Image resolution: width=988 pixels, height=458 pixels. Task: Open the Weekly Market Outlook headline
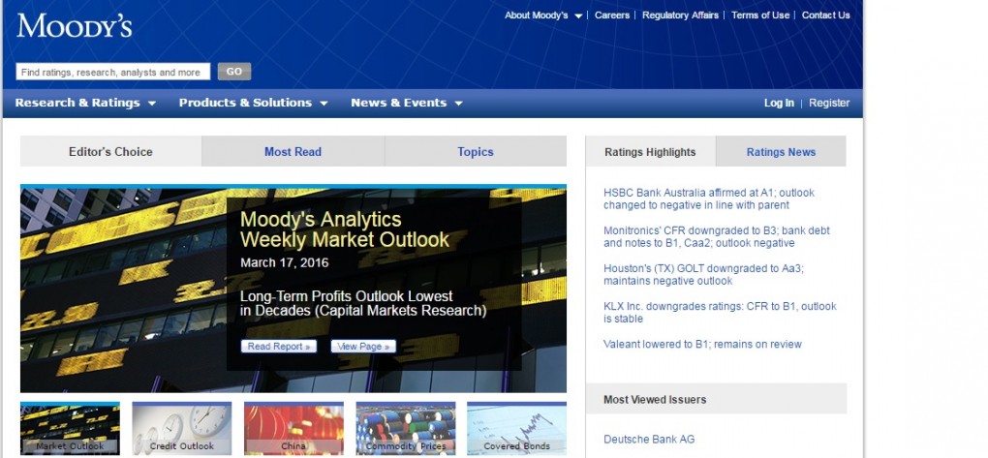click(345, 229)
